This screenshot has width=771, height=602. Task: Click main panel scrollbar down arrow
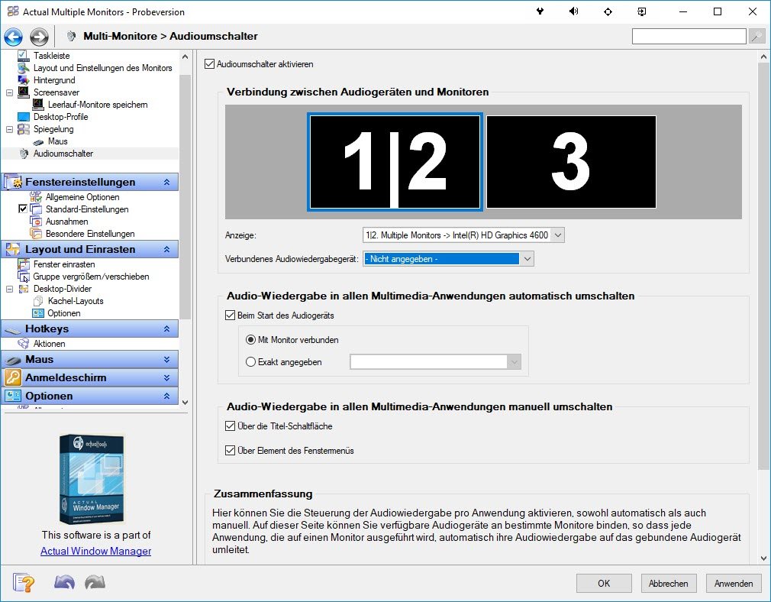(763, 558)
